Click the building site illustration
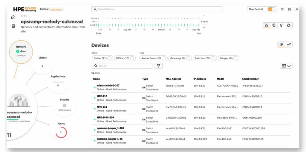This screenshot has width=306, height=152. pyautogui.click(x=19, y=101)
